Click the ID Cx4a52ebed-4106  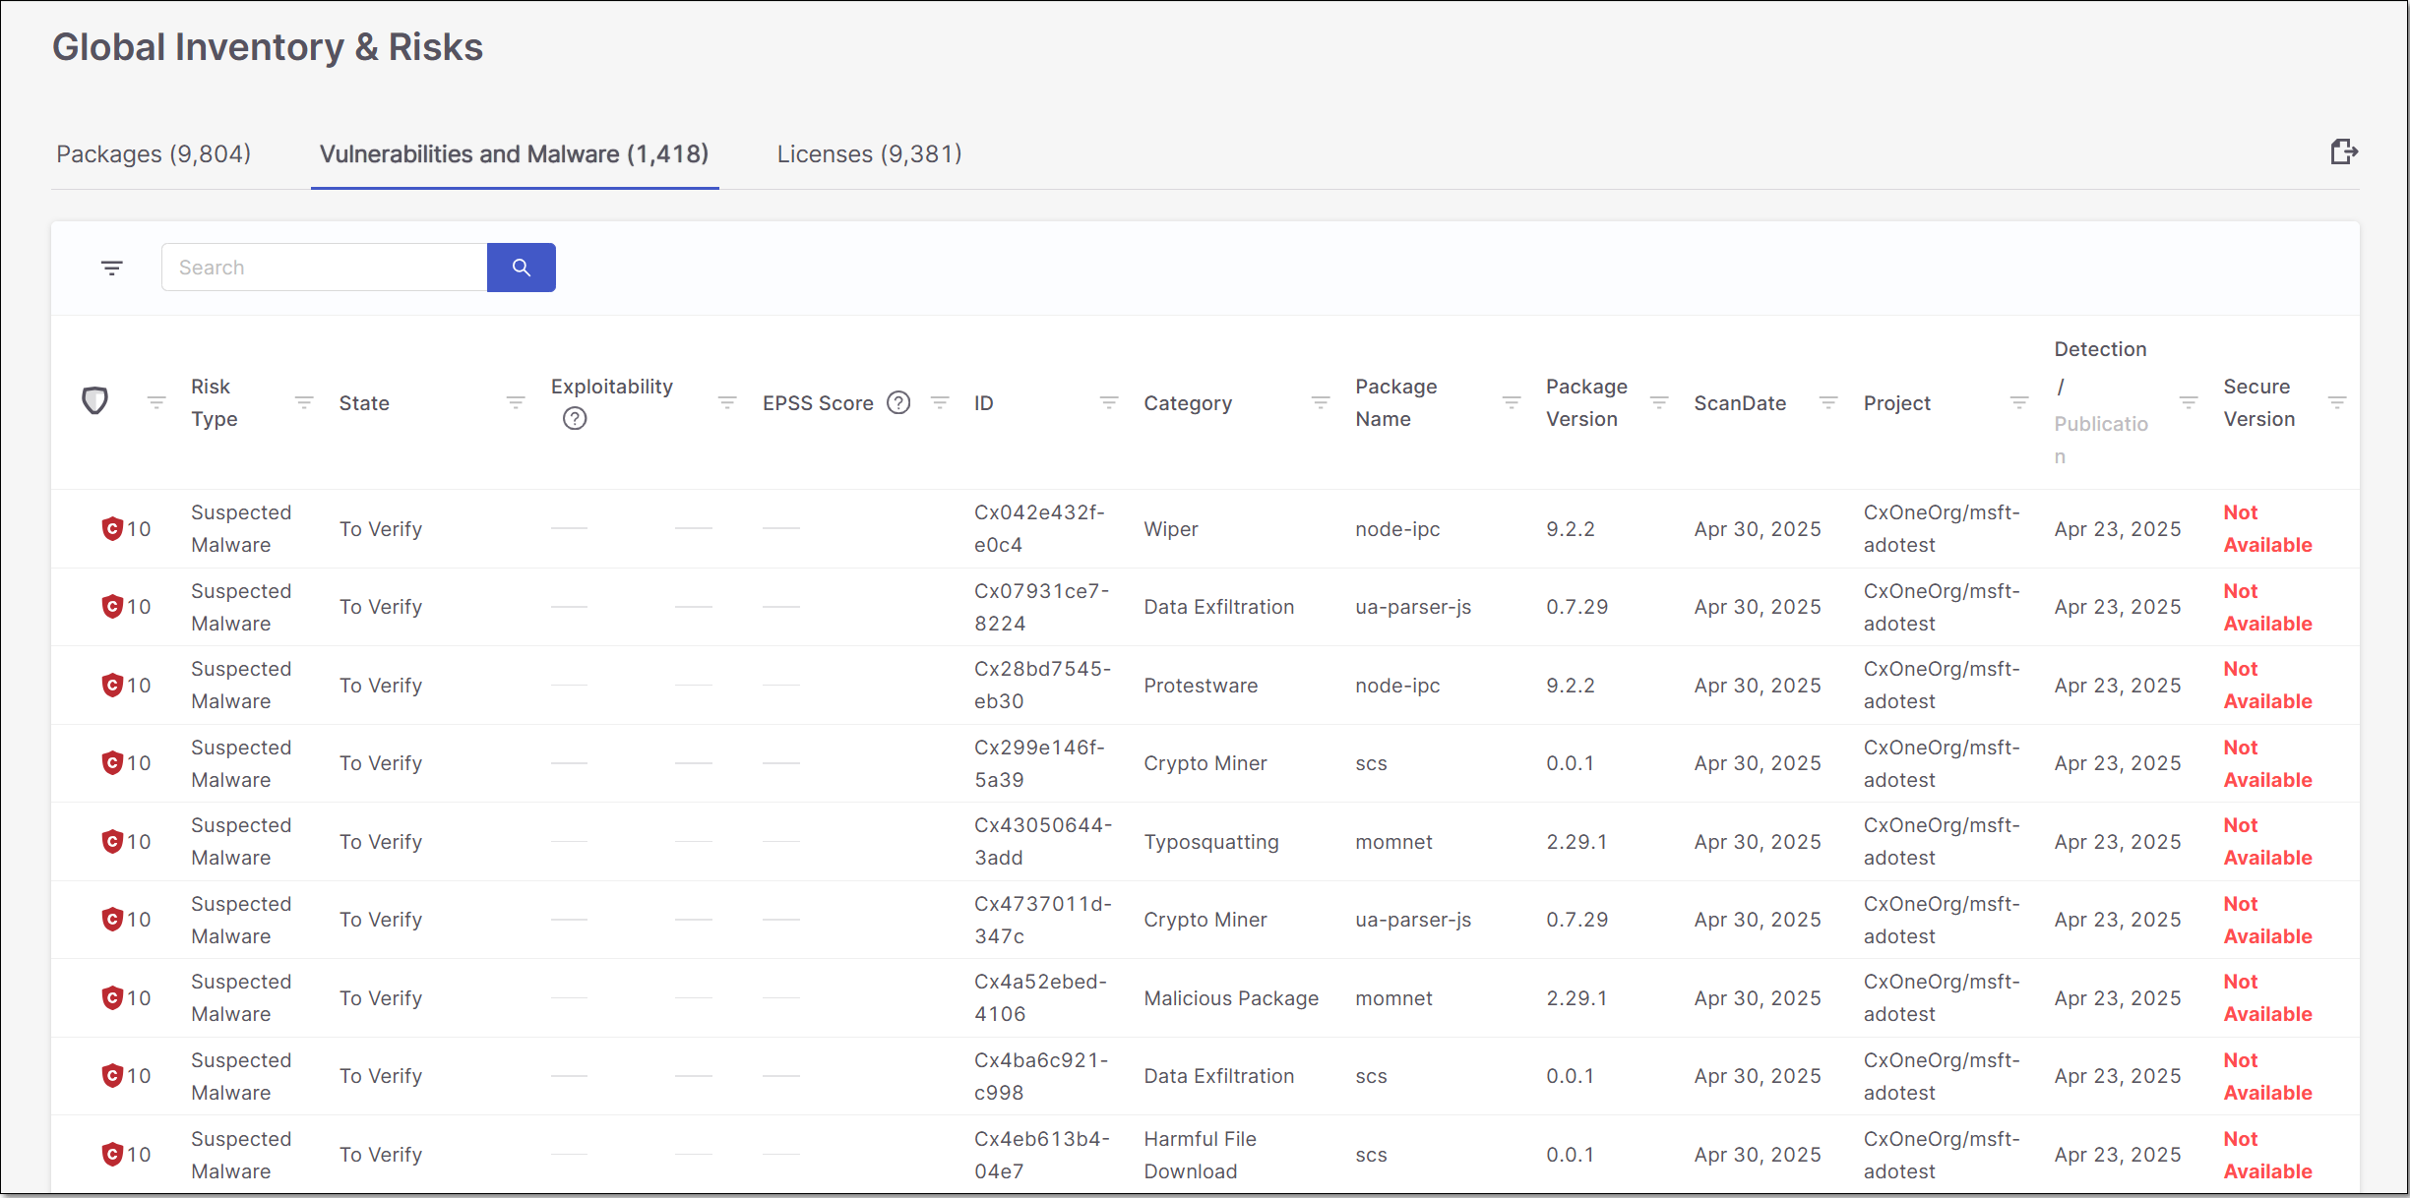pyautogui.click(x=1041, y=998)
